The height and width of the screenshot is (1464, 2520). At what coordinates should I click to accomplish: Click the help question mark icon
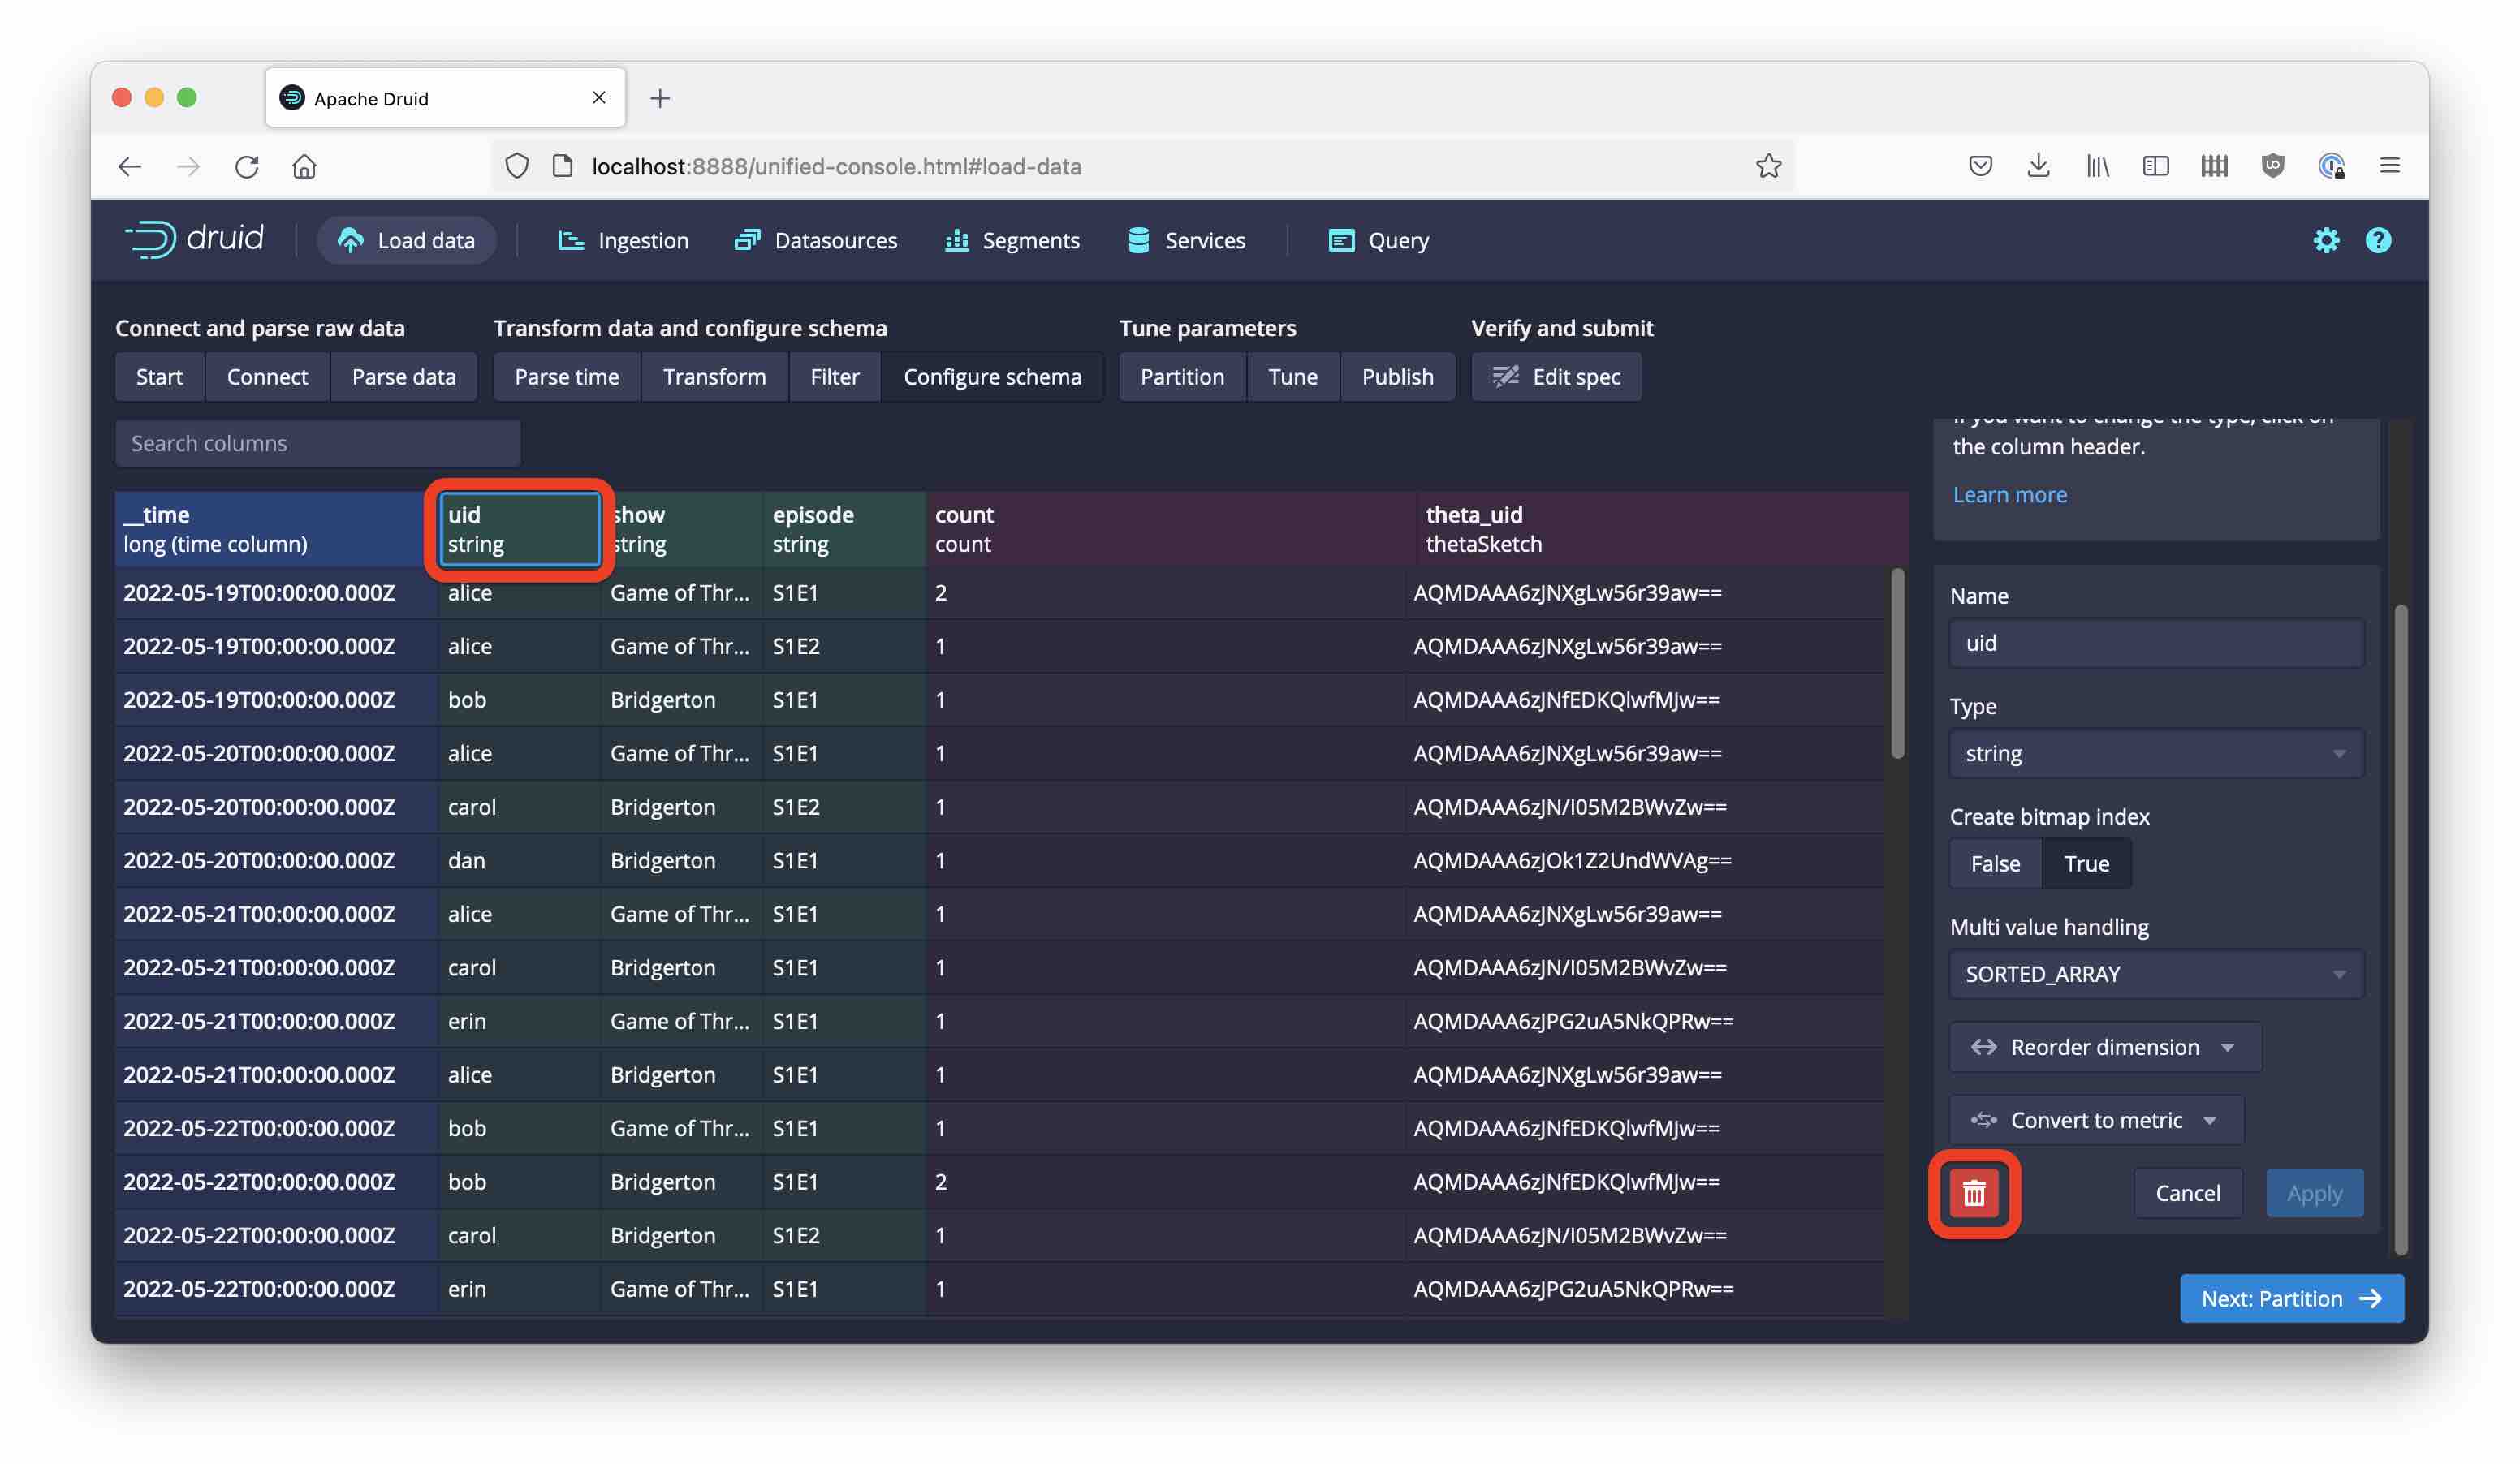(x=2377, y=240)
